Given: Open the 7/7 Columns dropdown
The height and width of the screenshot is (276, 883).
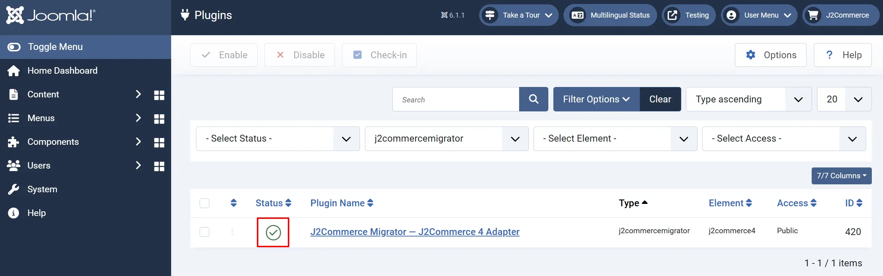Looking at the screenshot, I should click(842, 176).
